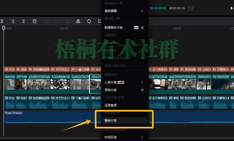Select the video clip 12a24fe4b10
Viewport: 234px width, 141px height.
(x=60, y=84)
